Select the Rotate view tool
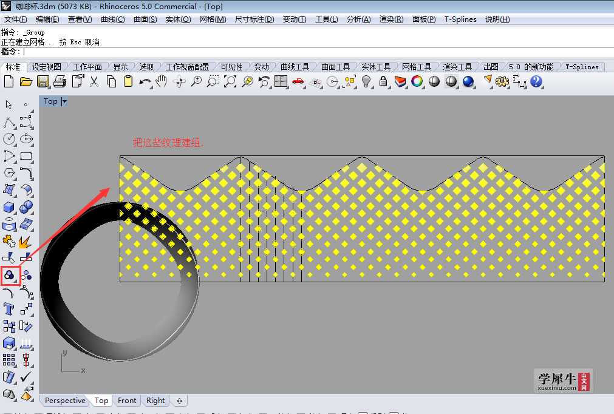This screenshot has height=414, width=614. [179, 82]
